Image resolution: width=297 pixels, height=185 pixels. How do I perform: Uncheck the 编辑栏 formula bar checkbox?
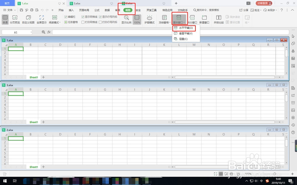pos(66,17)
